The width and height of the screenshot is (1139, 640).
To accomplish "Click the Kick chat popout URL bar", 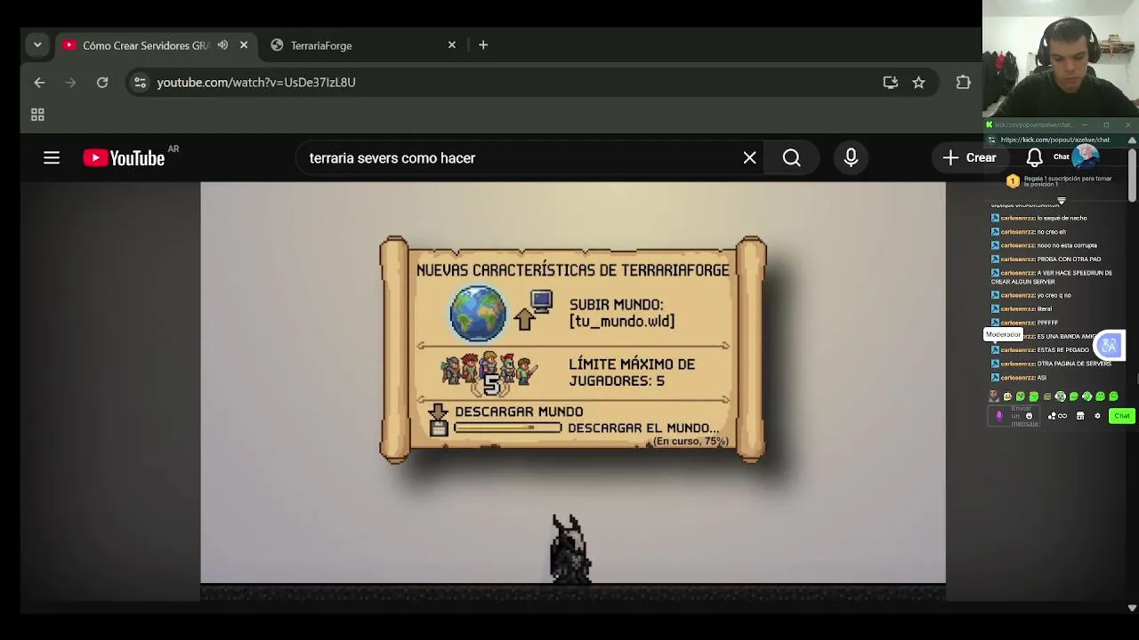I will point(1055,140).
